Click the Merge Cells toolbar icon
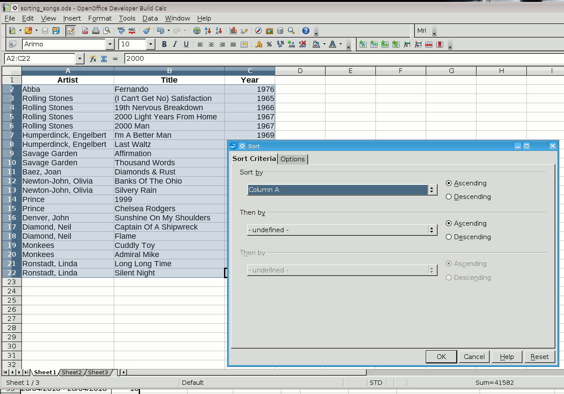Image resolution: width=564 pixels, height=394 pixels. pos(244,44)
